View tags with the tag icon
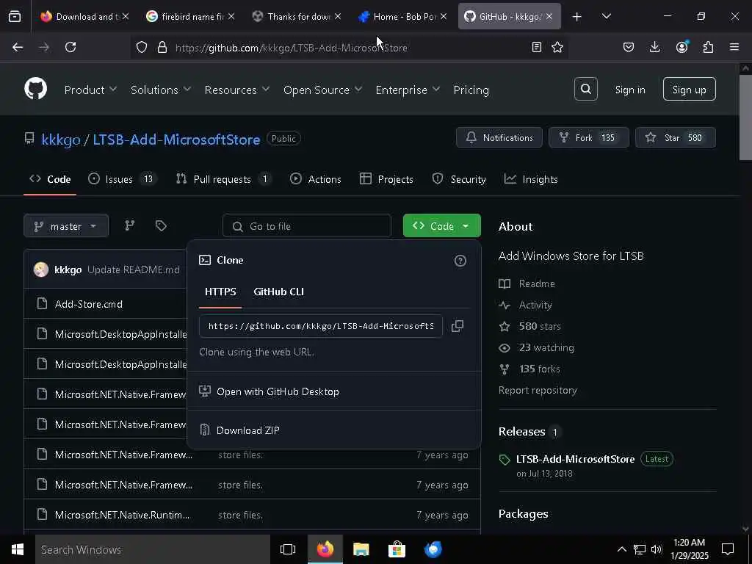752x564 pixels. (x=161, y=226)
